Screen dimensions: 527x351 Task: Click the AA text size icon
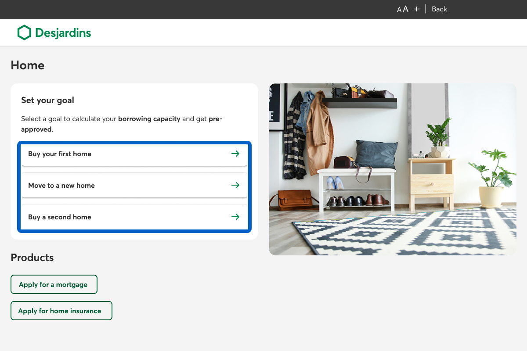tap(403, 9)
